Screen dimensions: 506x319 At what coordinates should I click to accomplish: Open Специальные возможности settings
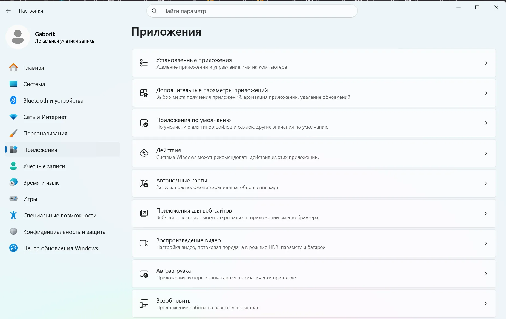tap(62, 215)
